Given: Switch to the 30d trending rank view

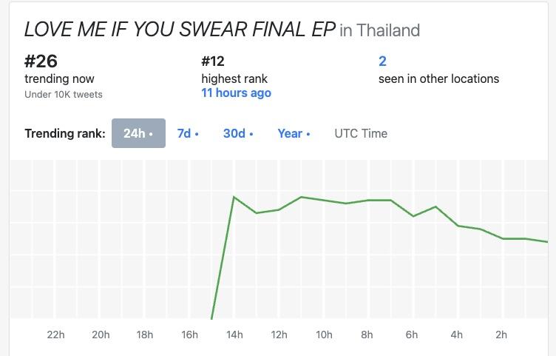Looking at the screenshot, I should [238, 133].
